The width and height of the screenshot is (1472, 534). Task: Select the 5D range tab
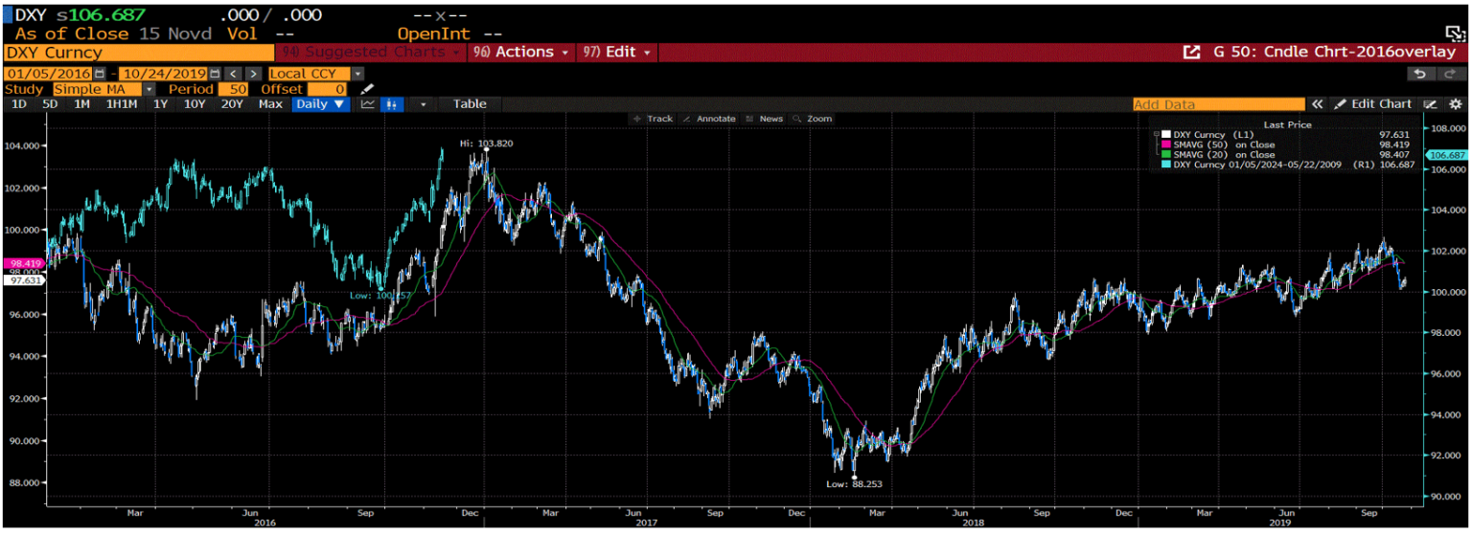click(48, 104)
